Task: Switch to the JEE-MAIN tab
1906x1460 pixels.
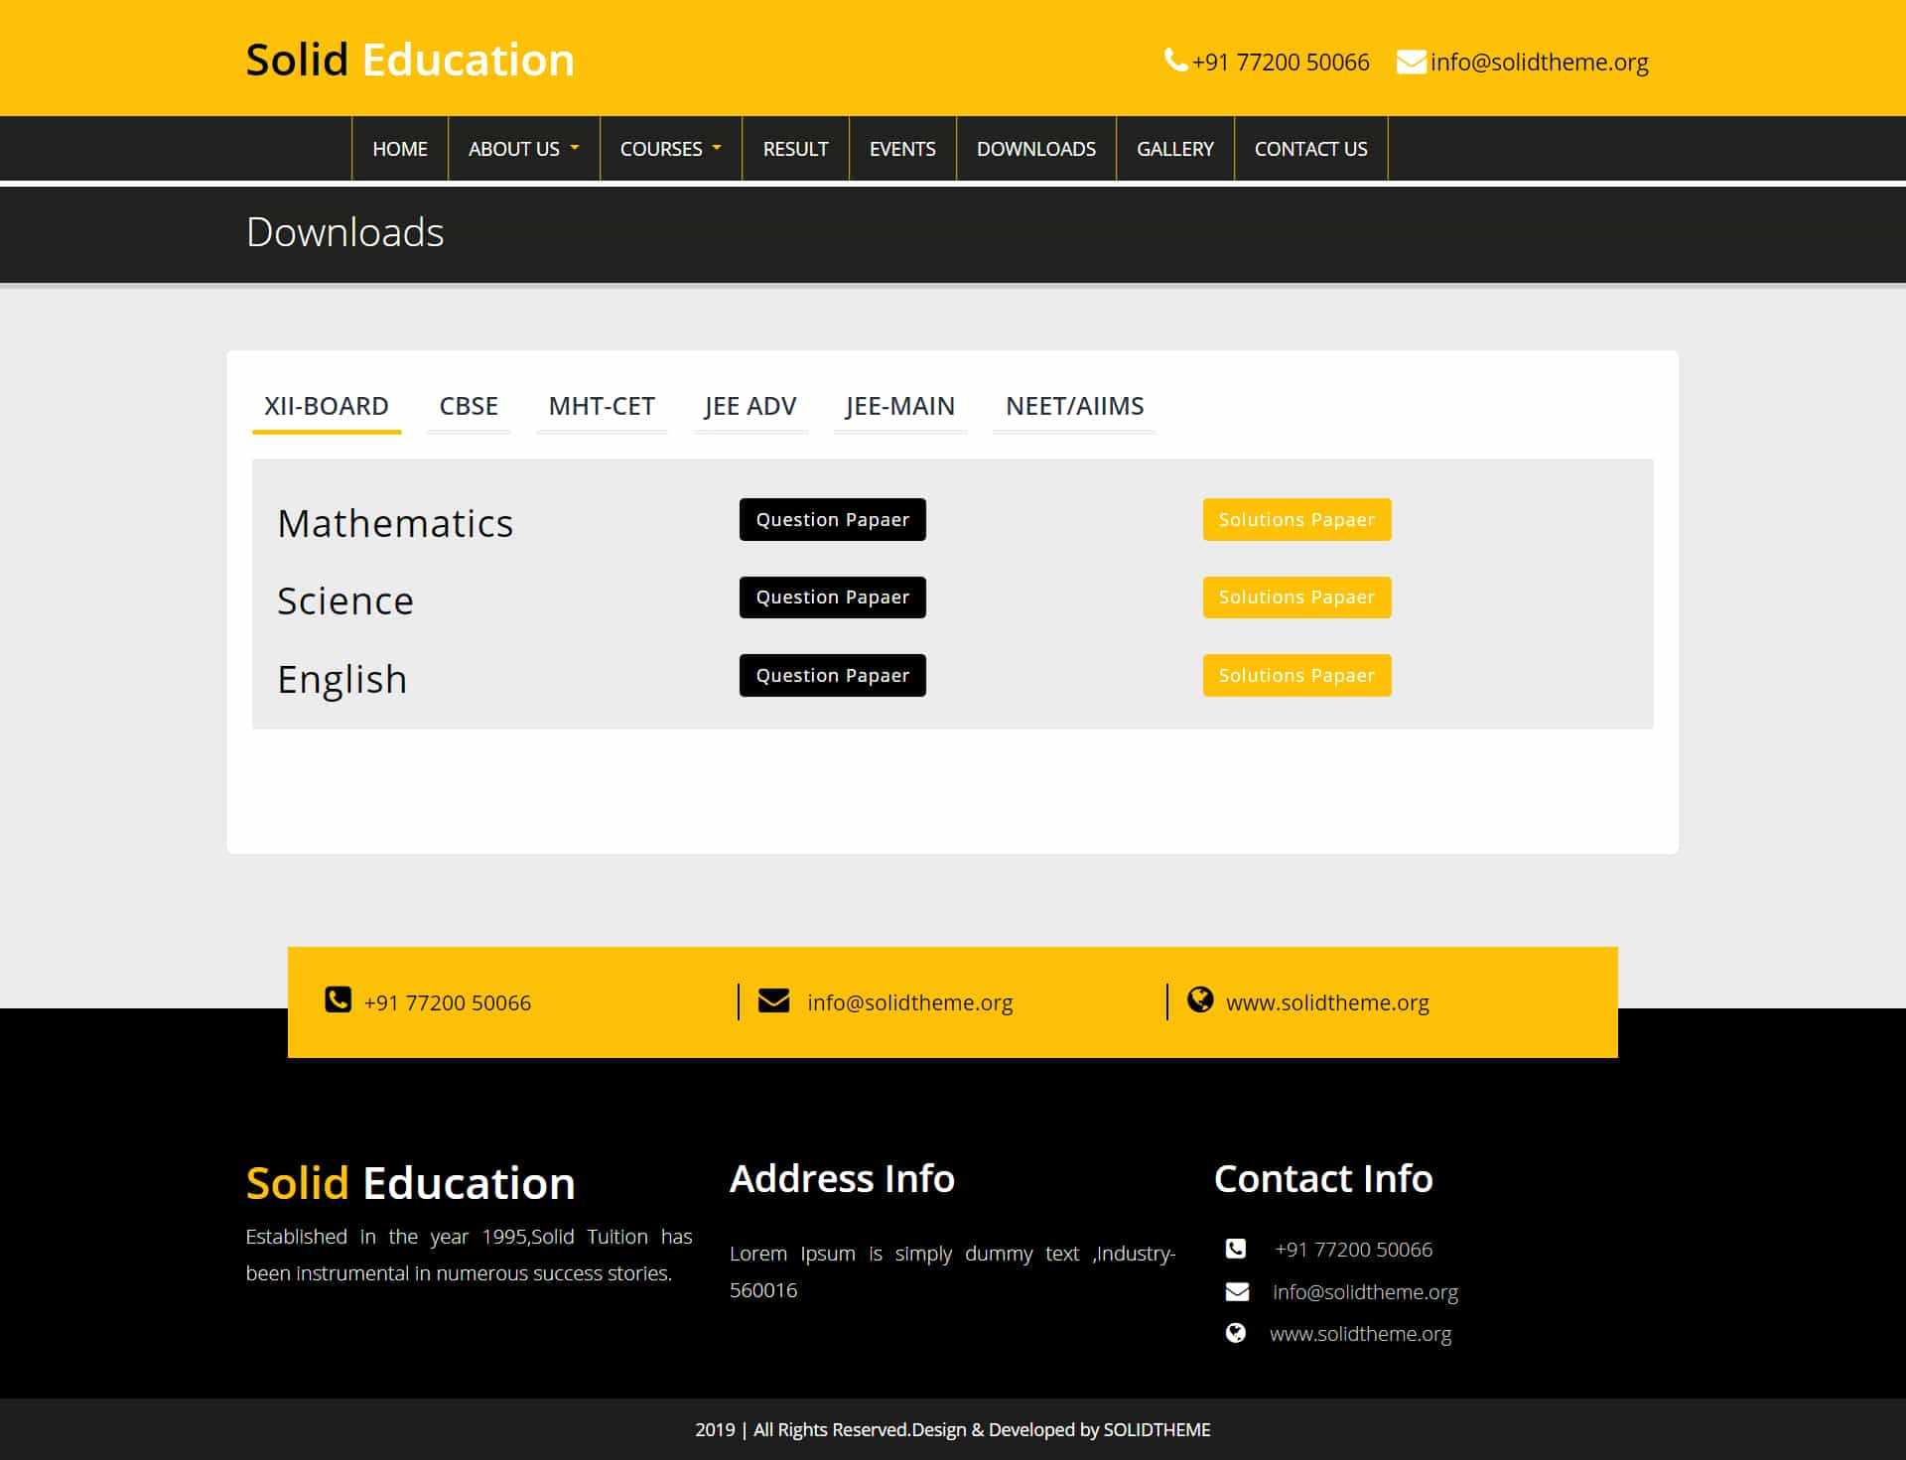Action: (x=900, y=406)
